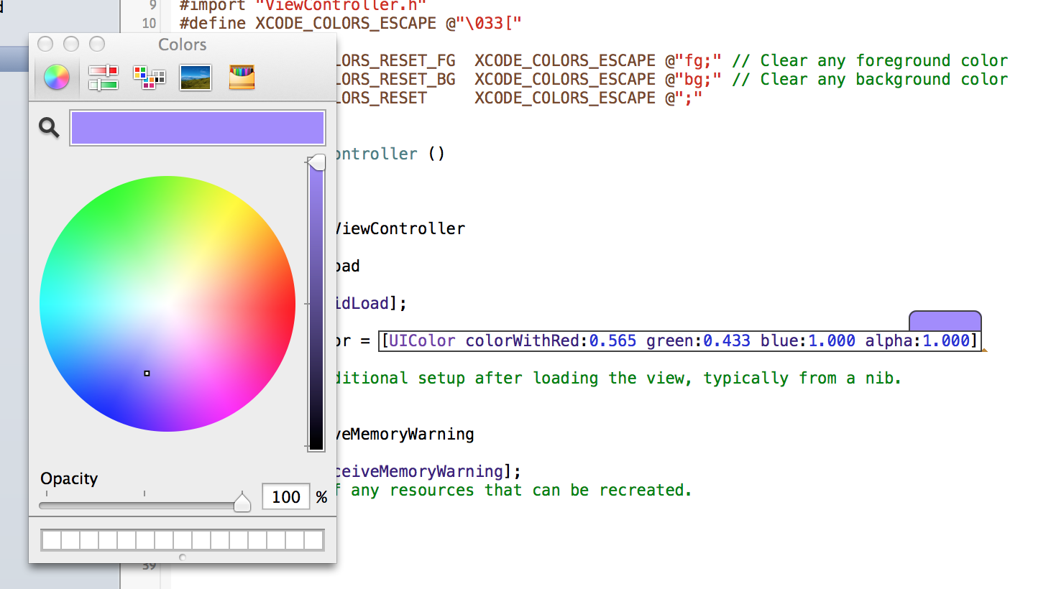Close the Colors panel window

coord(45,45)
